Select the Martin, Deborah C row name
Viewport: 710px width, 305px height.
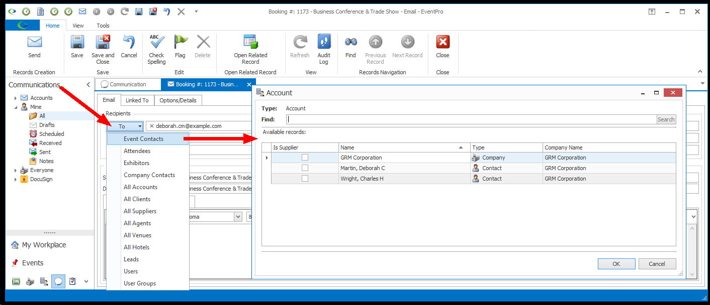point(363,168)
